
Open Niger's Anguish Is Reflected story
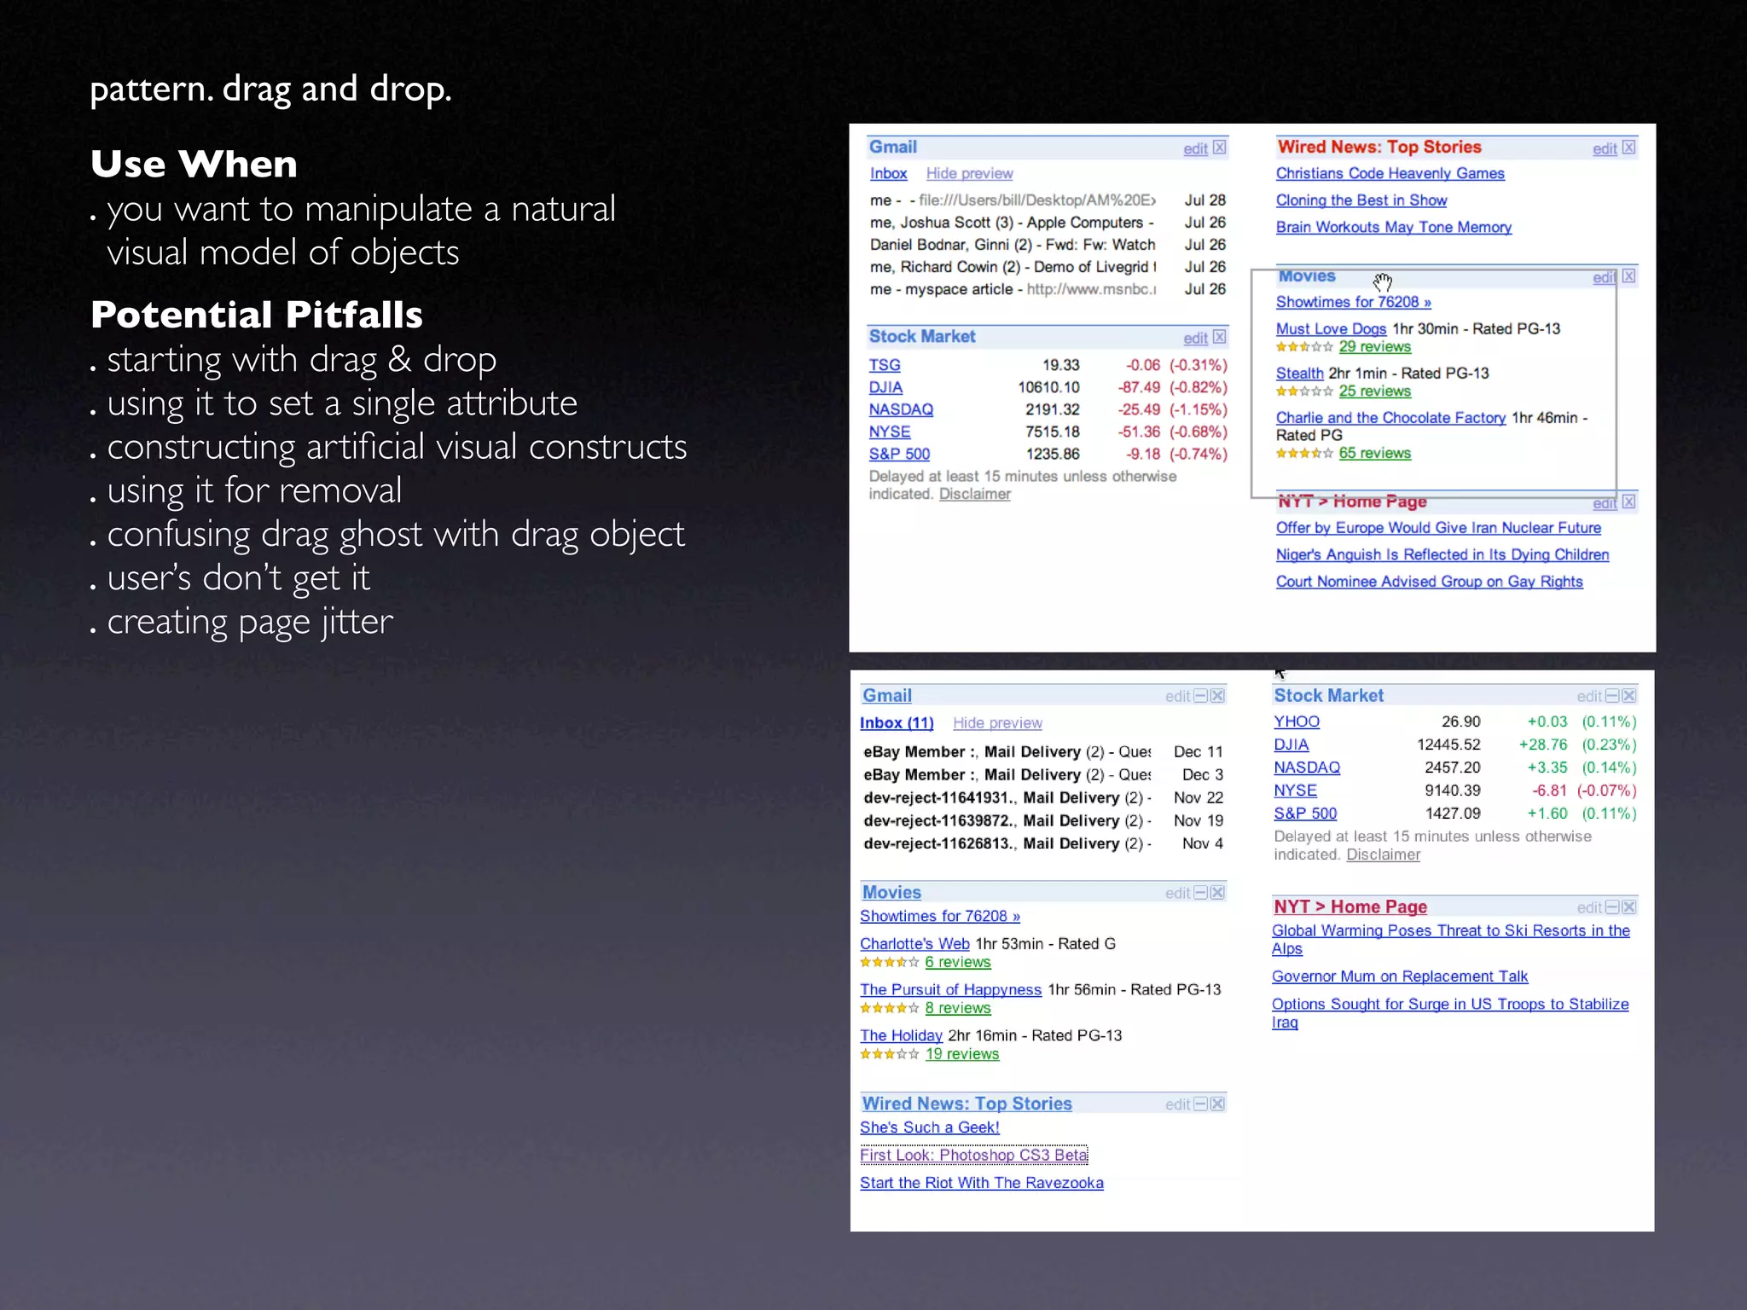tap(1442, 554)
